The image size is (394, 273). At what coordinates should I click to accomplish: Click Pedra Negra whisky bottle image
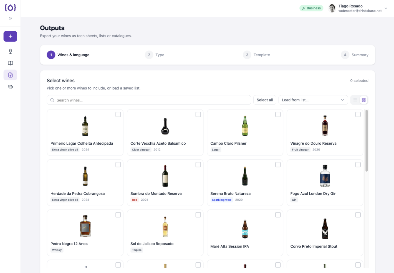[85, 226]
